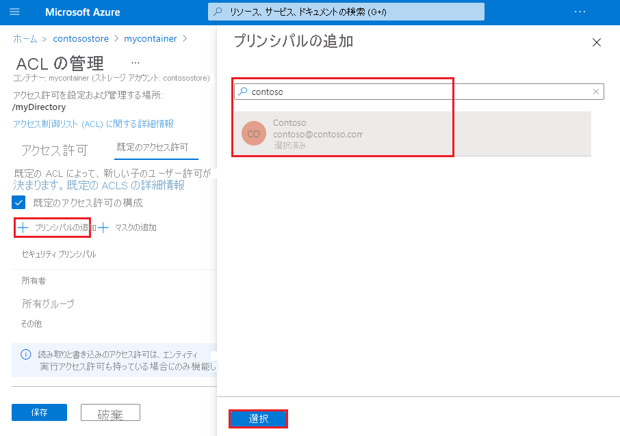
Task: Click the 破棄 button
Action: [x=110, y=412]
